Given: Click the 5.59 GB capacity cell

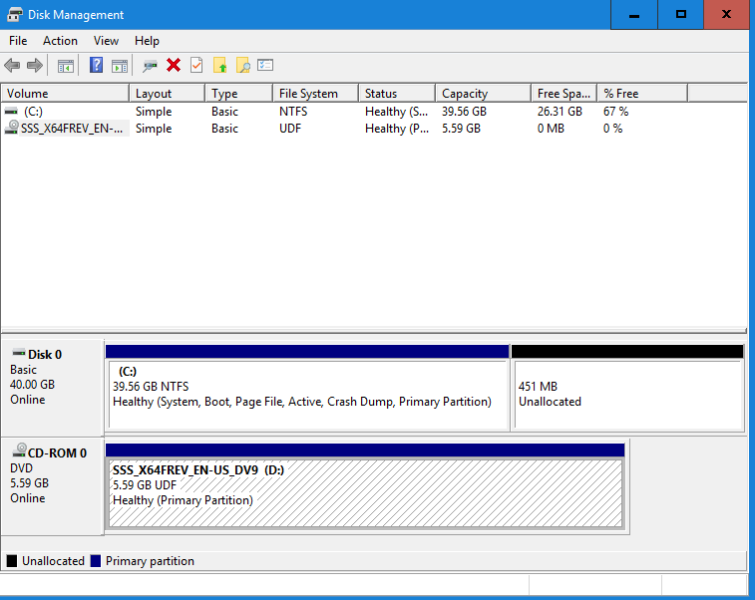Looking at the screenshot, I should point(461,129).
